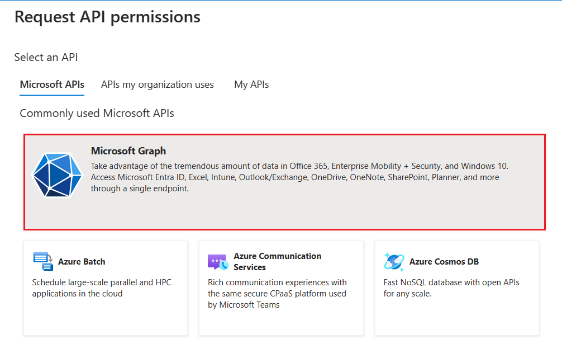Screen dimensions: 562x344
Task: Click the Commonly used Microsoft APIs heading
Action: (x=97, y=113)
